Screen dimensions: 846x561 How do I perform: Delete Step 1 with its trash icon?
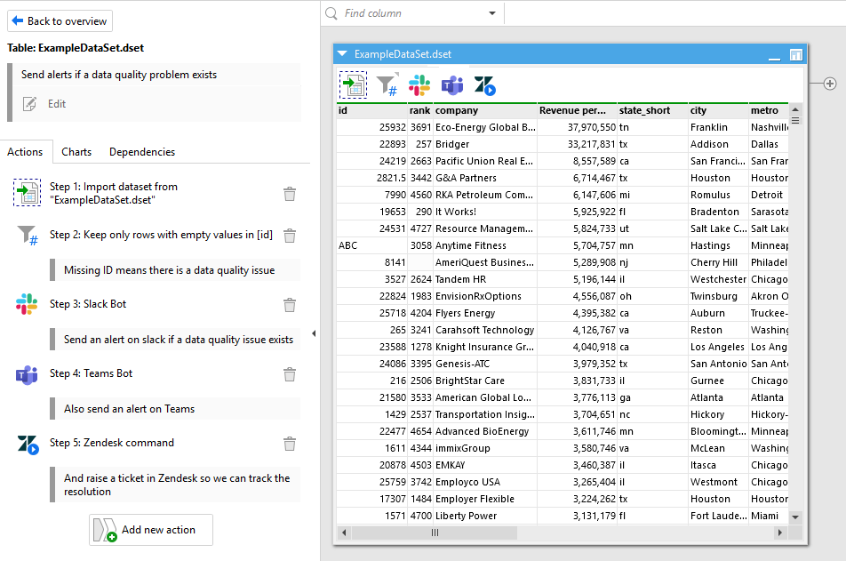click(290, 194)
